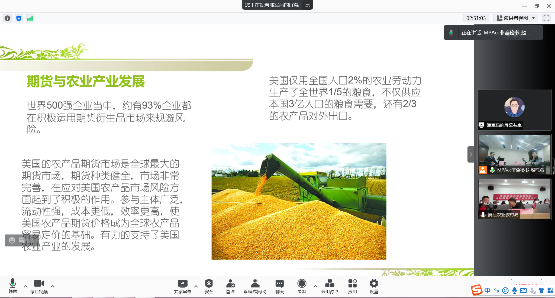Screen dimensions: 555x298
Task: Start recording the meeting
Action: [x=302, y=286]
